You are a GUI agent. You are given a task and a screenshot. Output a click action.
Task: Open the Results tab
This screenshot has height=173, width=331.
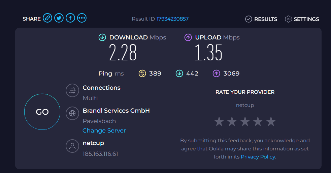click(x=261, y=19)
